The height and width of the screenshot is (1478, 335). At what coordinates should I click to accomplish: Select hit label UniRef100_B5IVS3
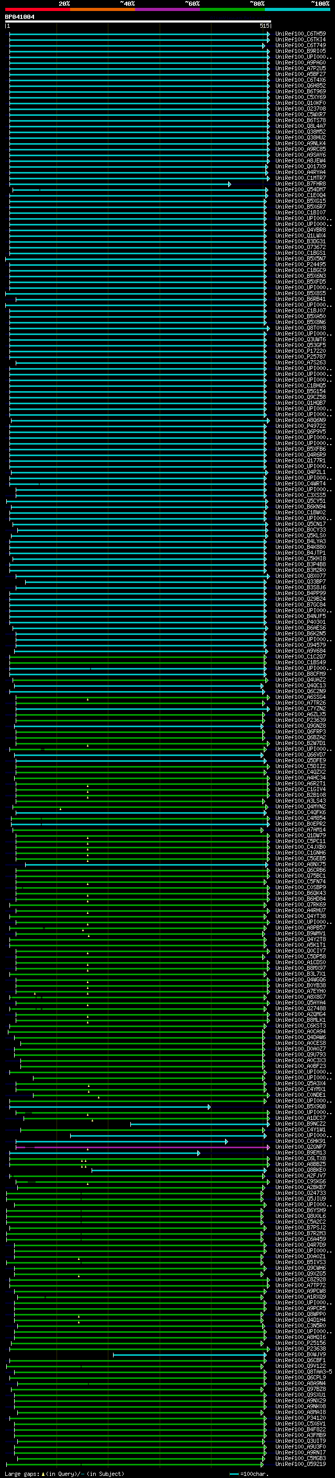coord(300,1263)
